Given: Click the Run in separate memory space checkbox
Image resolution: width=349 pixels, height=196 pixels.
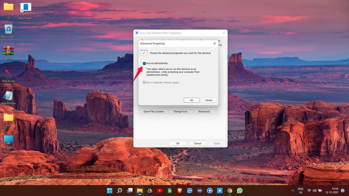Looking at the screenshot, I should point(144,82).
